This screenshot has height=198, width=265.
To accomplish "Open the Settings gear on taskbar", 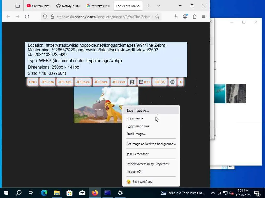I will (120, 193).
